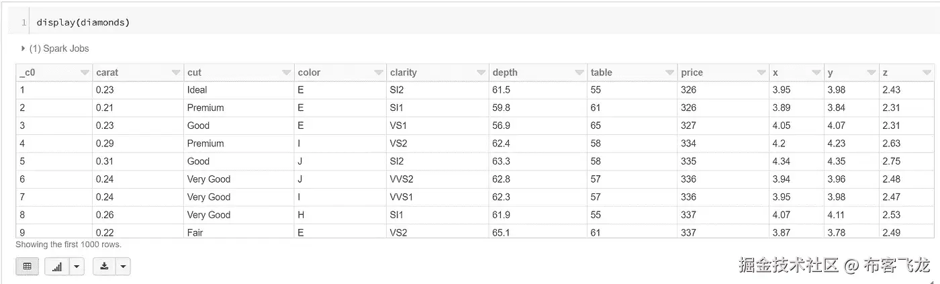
Task: Sort by the z column arrow
Action: (927, 73)
